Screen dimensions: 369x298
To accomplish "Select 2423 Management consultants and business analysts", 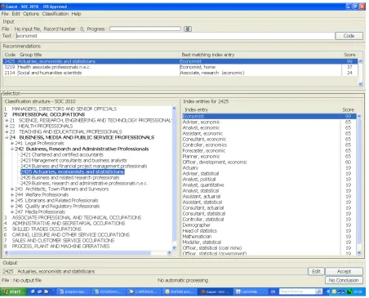I will pyautogui.click(x=73, y=160).
